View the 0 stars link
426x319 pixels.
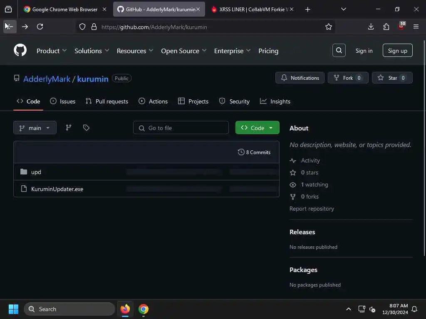[310, 172]
